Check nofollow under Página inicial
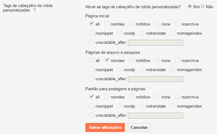 (x=132, y=24)
